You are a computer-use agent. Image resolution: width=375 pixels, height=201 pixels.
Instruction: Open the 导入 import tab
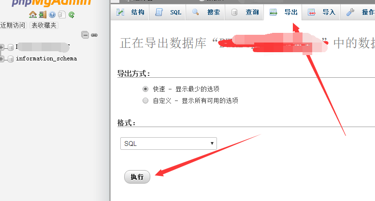[322, 12]
